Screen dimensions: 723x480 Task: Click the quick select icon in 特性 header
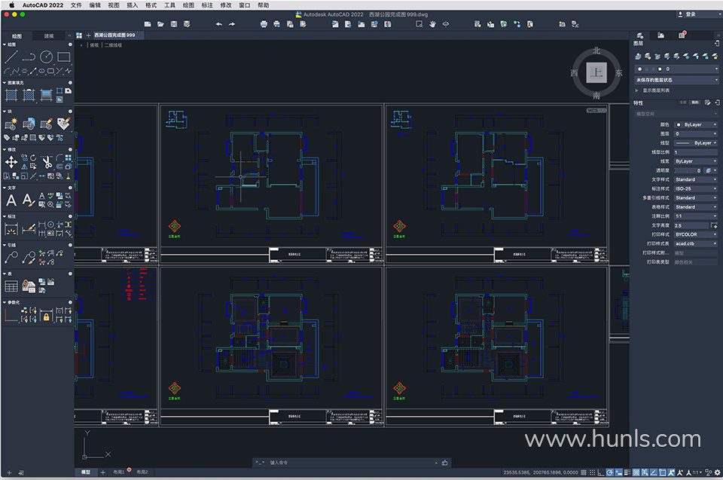[707, 102]
